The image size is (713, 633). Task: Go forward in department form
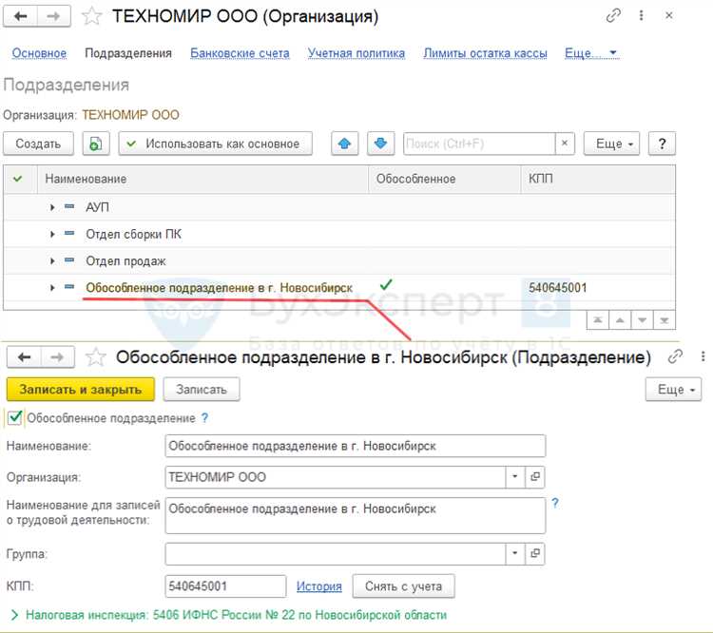coord(57,357)
